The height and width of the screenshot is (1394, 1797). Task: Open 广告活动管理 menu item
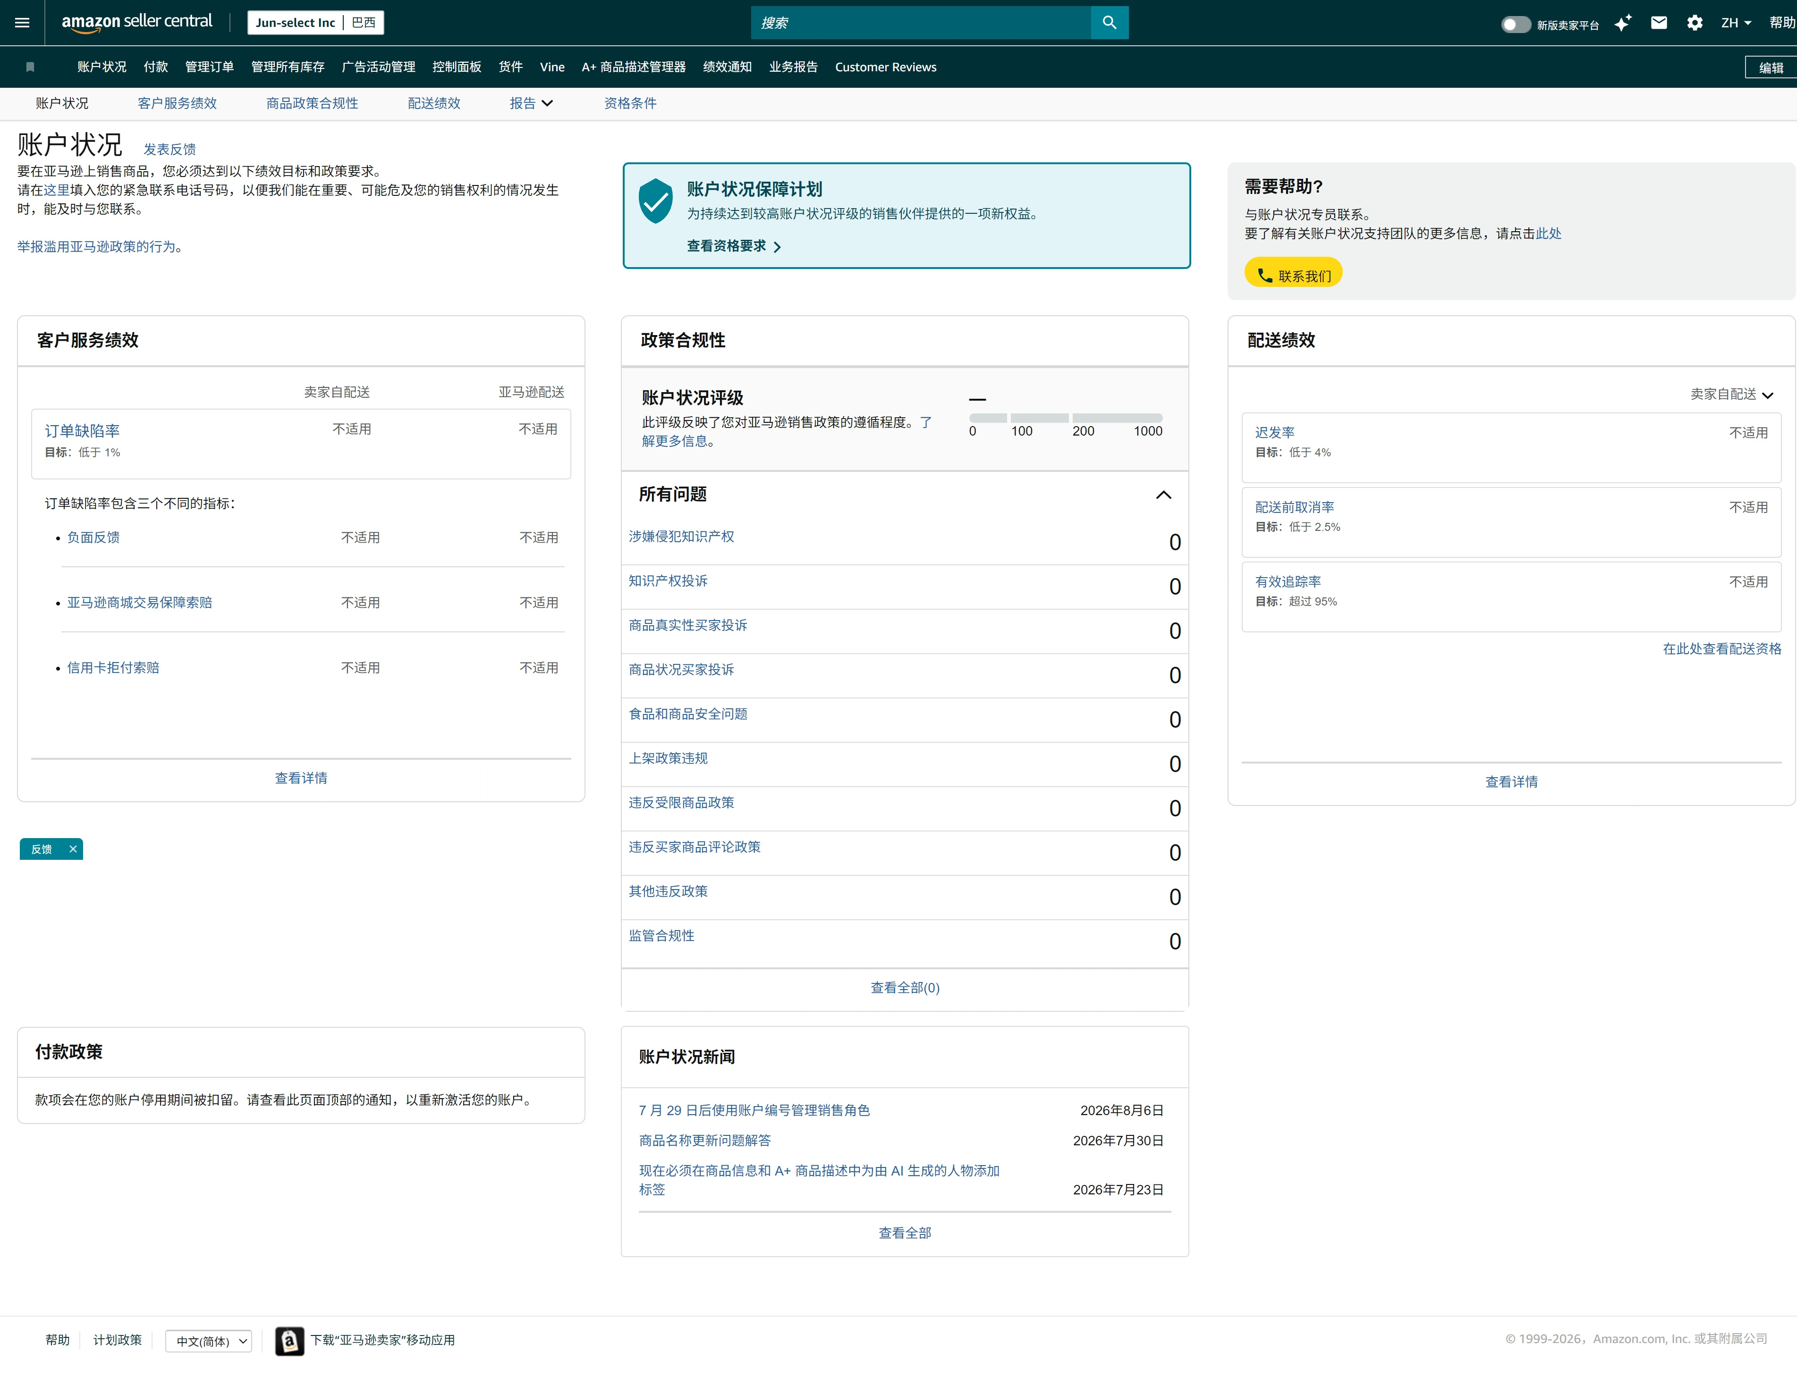pos(379,67)
